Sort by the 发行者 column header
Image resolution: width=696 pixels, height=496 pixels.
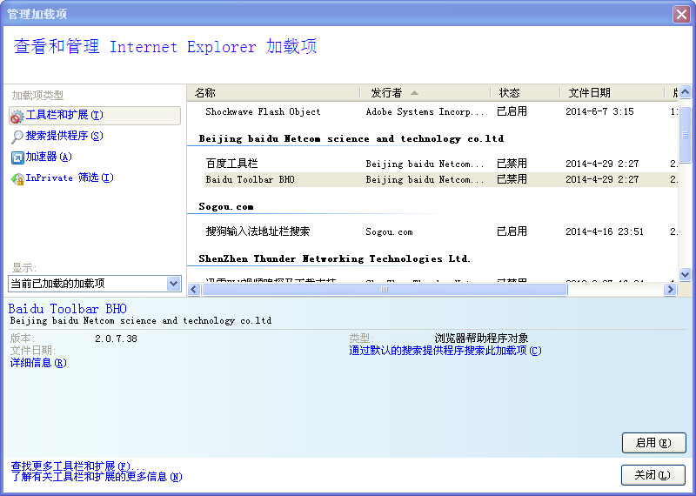425,93
